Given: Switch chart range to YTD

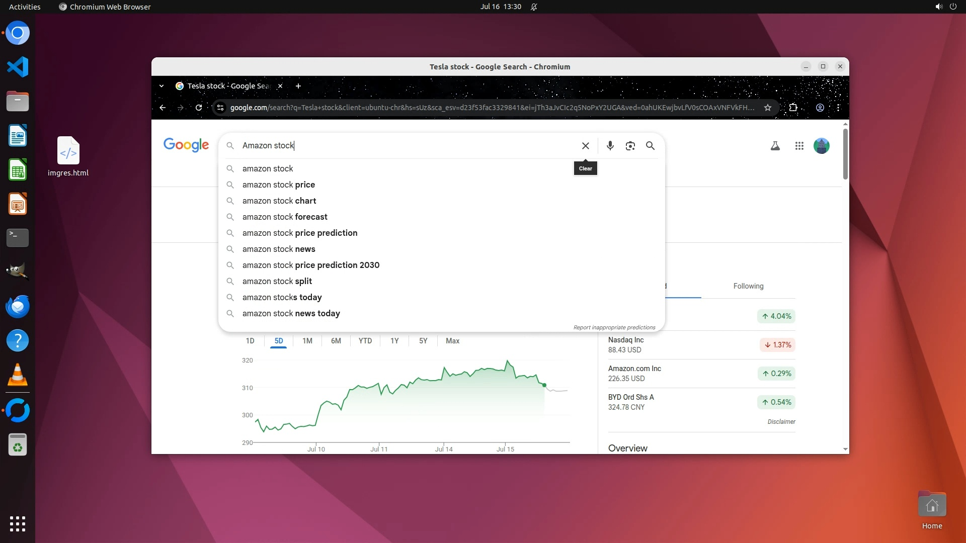Looking at the screenshot, I should click(x=365, y=341).
